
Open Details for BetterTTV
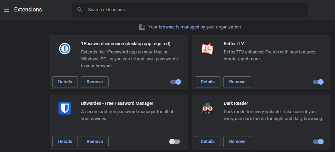(208, 82)
